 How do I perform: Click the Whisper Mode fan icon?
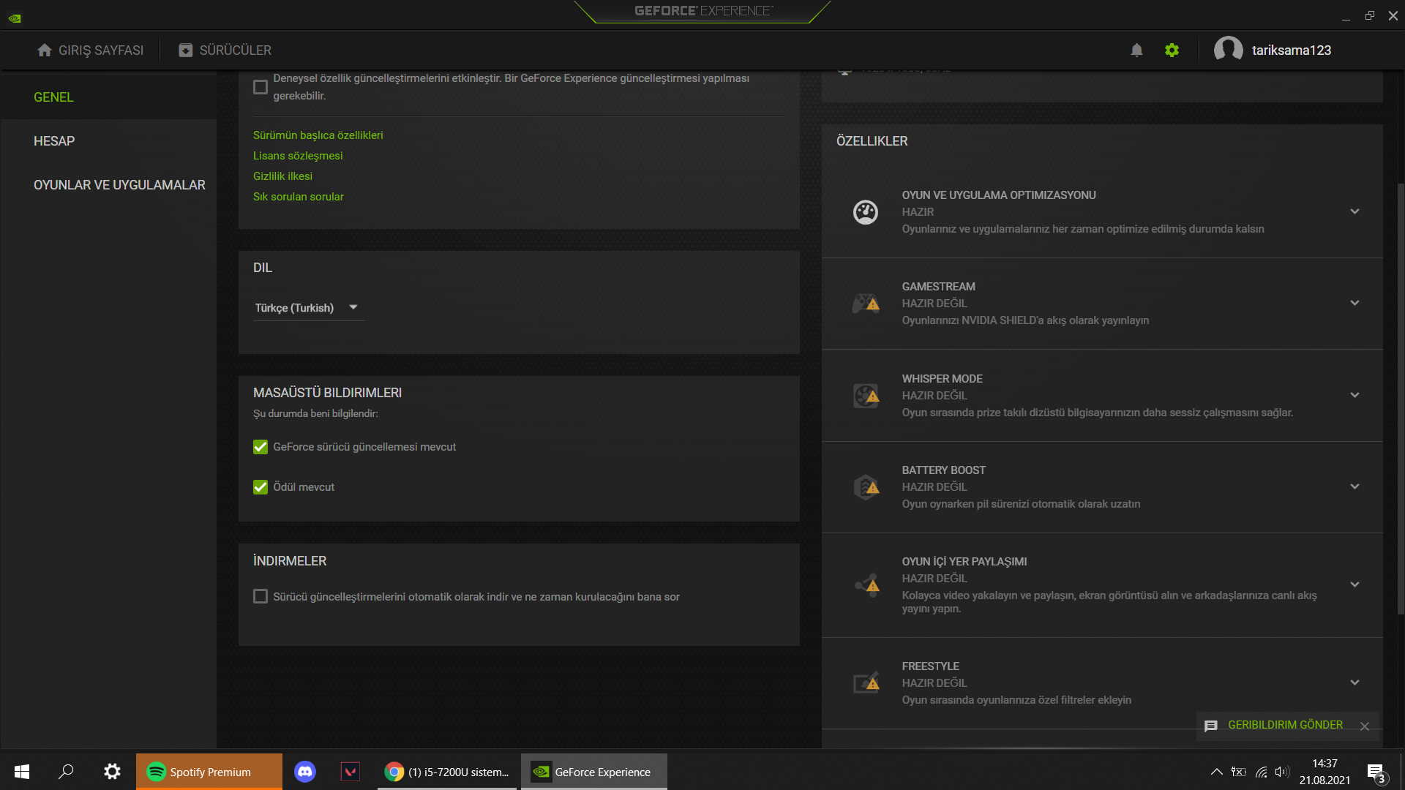[x=866, y=396]
